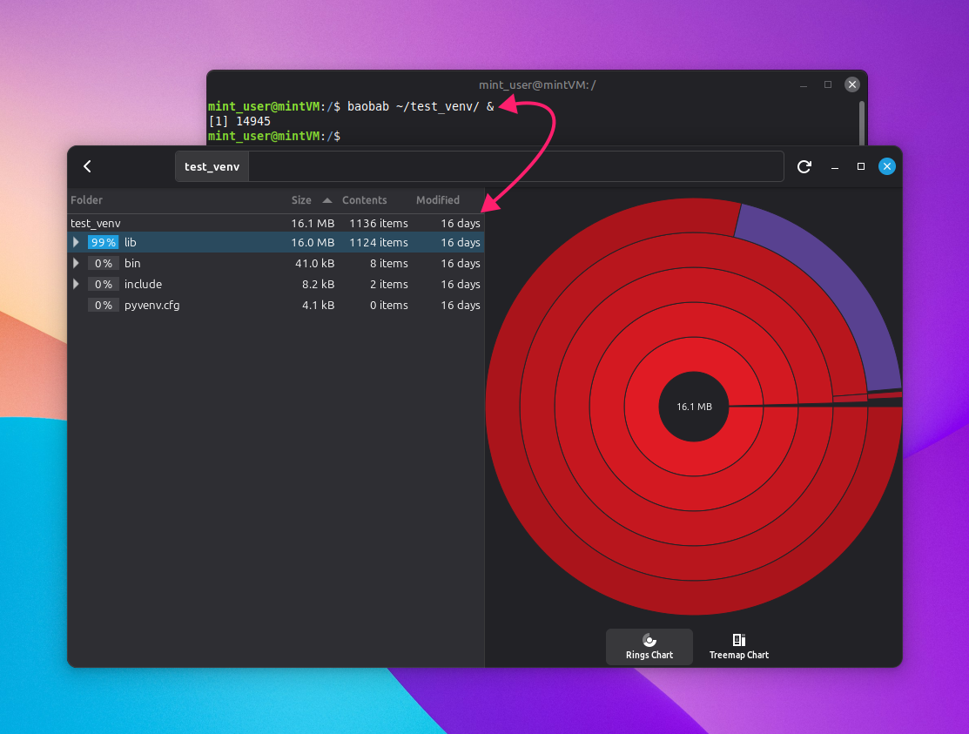Click the 41.0 kB size of bin
This screenshot has height=734, width=969.
click(x=314, y=263)
